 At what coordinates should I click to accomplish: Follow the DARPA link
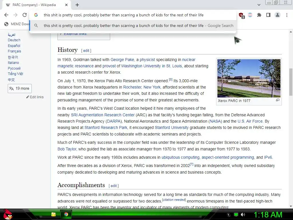pyautogui.click(x=114, y=121)
